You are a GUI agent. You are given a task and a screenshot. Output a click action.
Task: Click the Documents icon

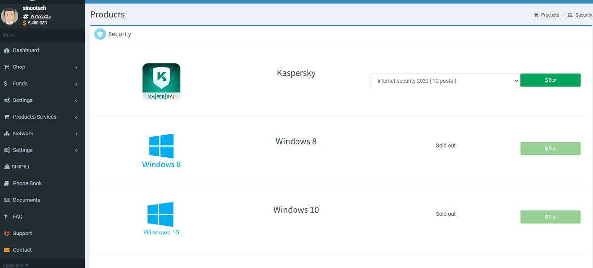click(7, 200)
